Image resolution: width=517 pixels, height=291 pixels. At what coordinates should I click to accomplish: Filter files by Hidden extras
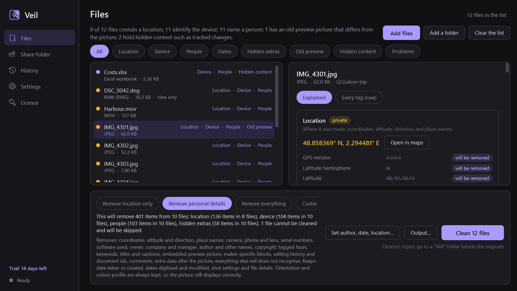263,51
